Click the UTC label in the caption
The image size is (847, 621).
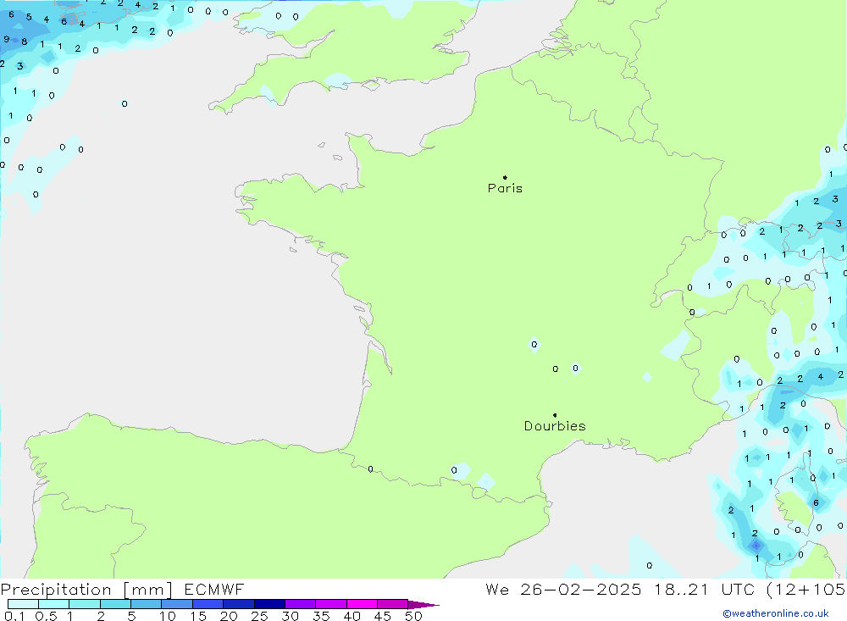coord(738,589)
